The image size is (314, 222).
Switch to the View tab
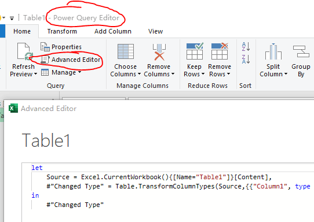pyautogui.click(x=155, y=31)
